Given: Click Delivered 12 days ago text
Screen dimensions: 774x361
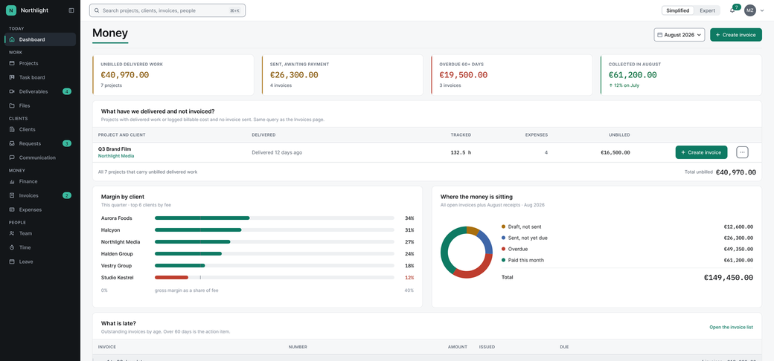Looking at the screenshot, I should tap(277, 153).
